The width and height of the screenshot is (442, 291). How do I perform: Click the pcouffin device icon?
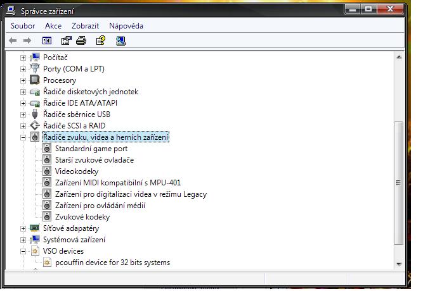tap(47, 263)
